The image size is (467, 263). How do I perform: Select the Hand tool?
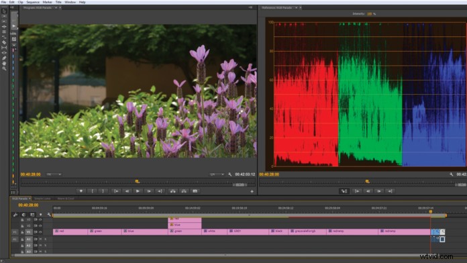(x=4, y=63)
